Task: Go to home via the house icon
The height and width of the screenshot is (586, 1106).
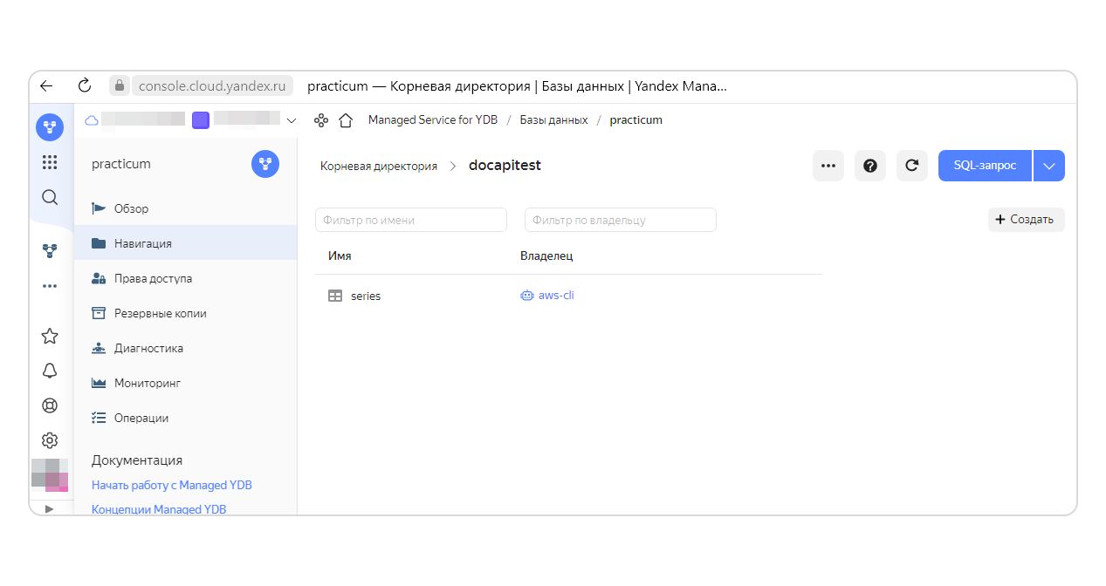Action: (346, 120)
